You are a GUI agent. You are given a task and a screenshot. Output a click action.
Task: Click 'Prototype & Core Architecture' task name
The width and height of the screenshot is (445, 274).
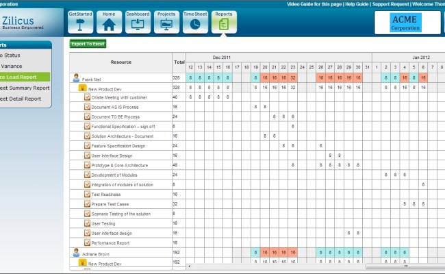tap(120, 165)
